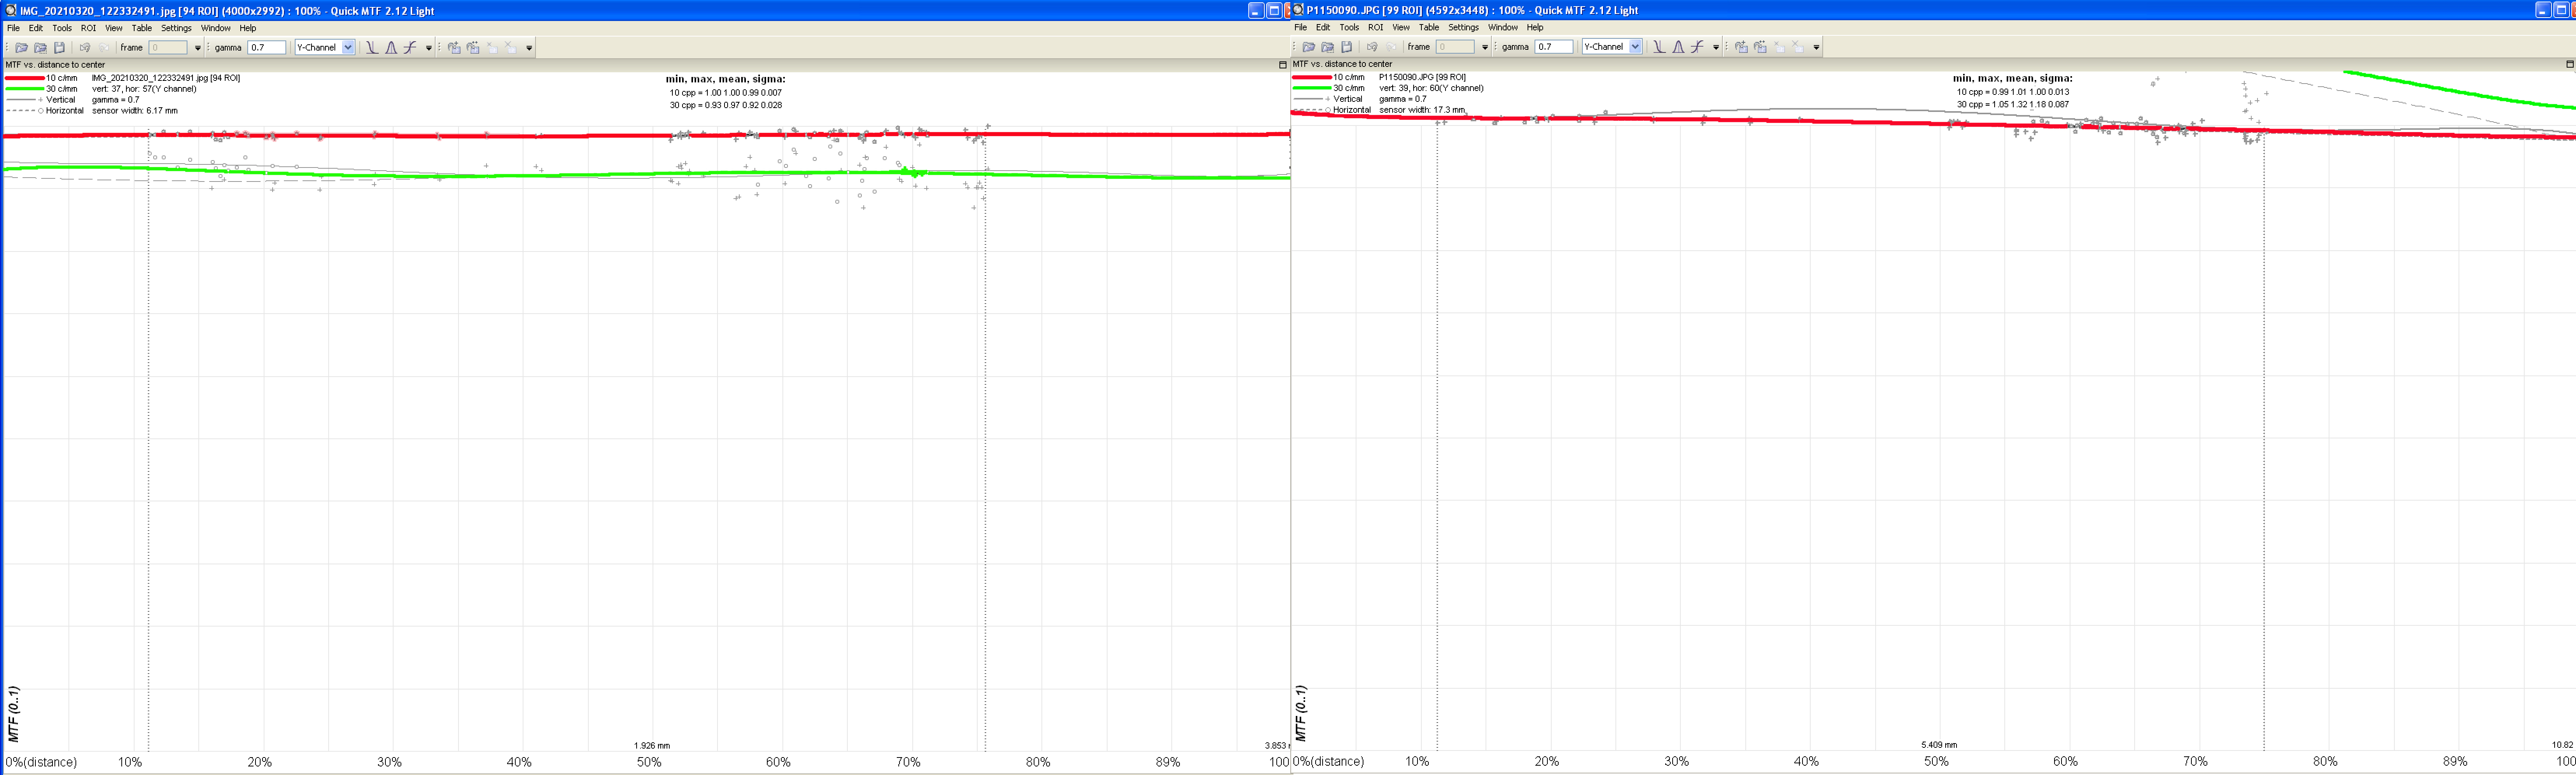Open ROI menu in left window

[88, 28]
